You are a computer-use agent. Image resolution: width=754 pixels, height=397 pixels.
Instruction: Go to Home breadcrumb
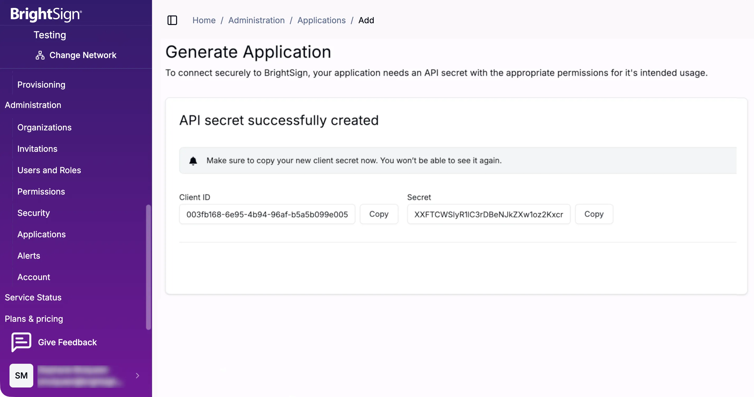[x=204, y=20]
